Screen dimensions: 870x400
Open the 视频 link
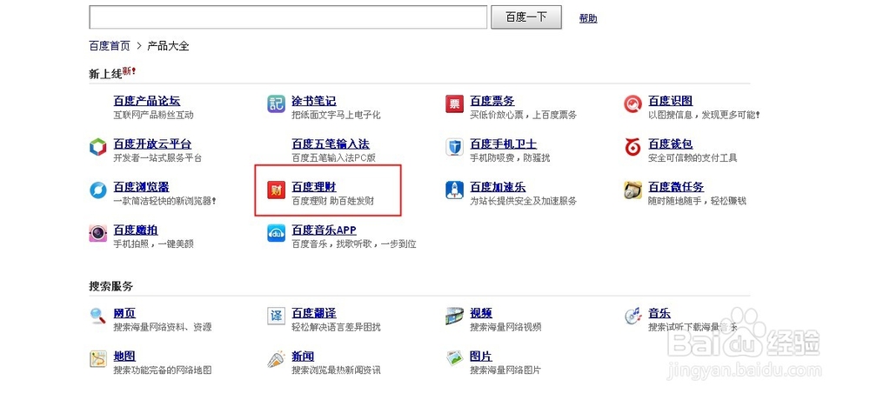pos(481,313)
